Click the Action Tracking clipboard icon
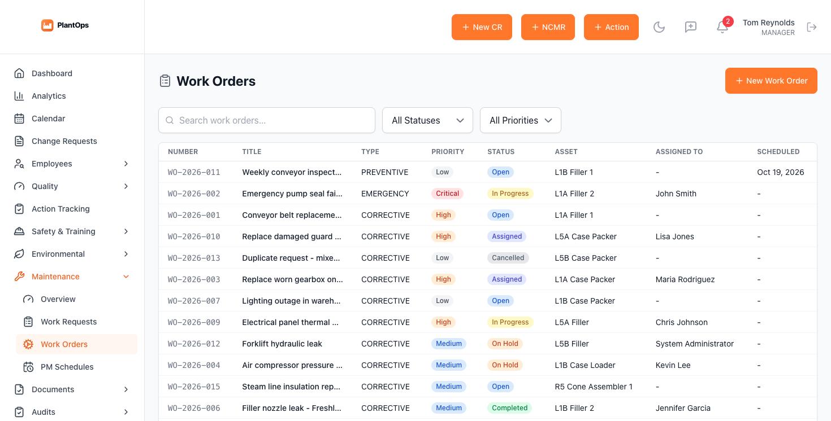Screen dimensions: 831x421 pyautogui.click(x=19, y=209)
